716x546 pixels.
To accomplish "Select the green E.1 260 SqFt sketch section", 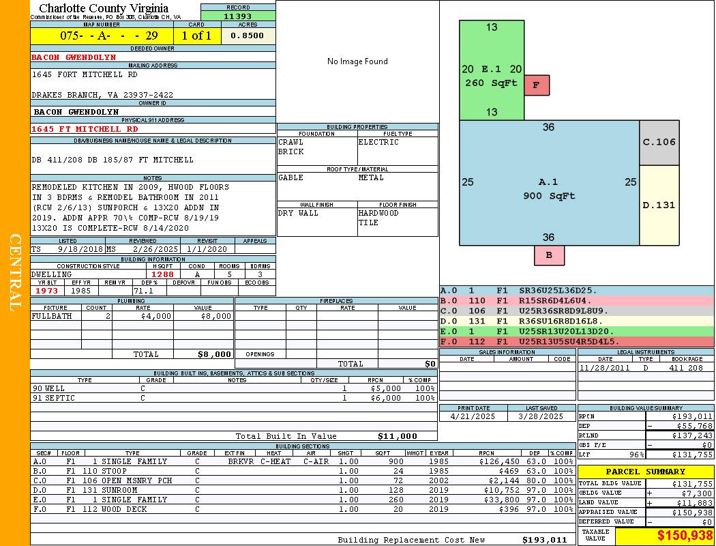I will (x=492, y=70).
